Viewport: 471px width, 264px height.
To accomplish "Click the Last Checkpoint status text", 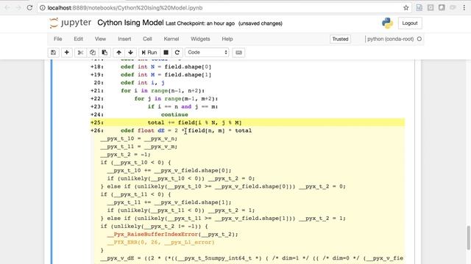I will coord(200,23).
